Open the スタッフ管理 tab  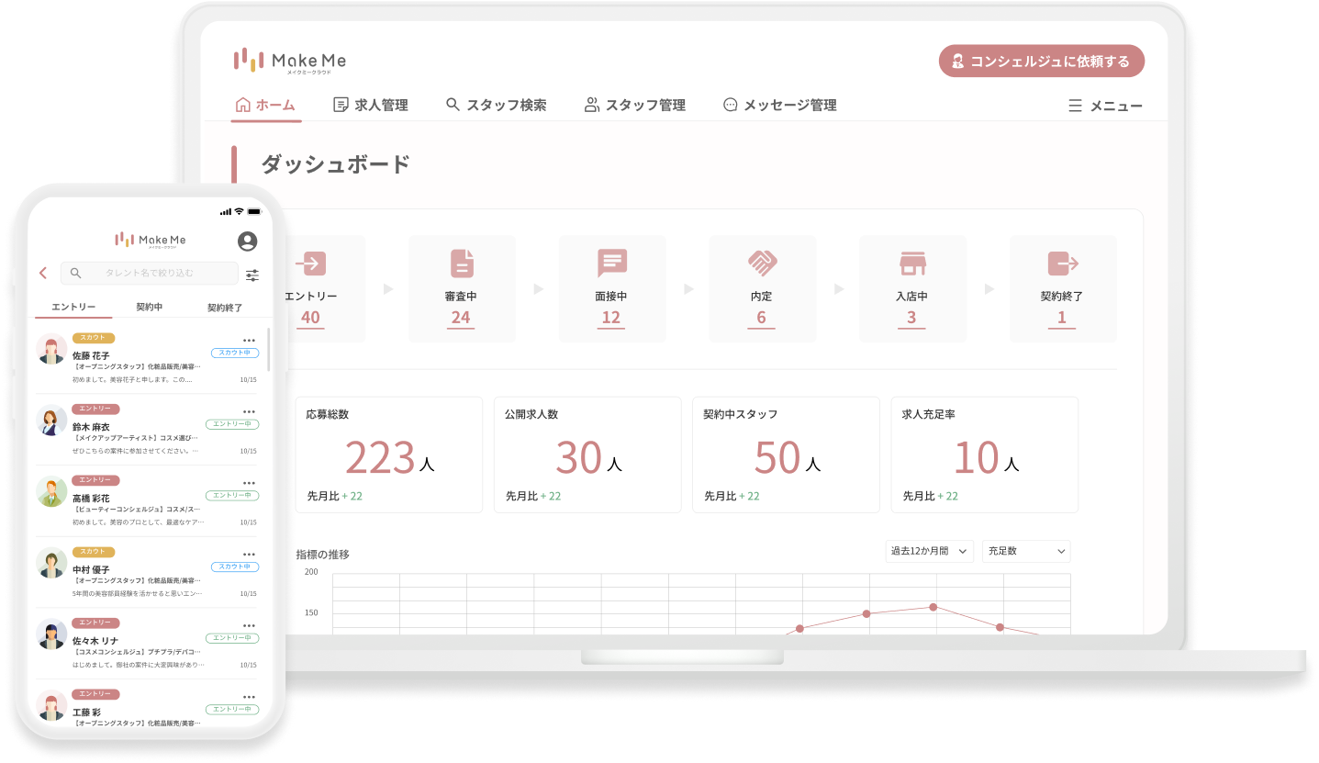point(635,106)
